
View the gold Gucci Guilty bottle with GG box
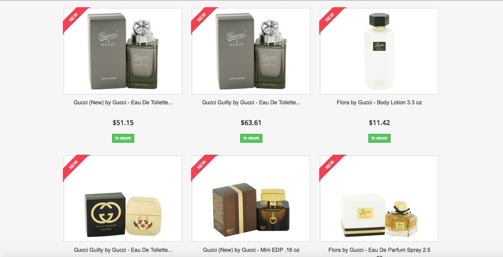(x=123, y=199)
